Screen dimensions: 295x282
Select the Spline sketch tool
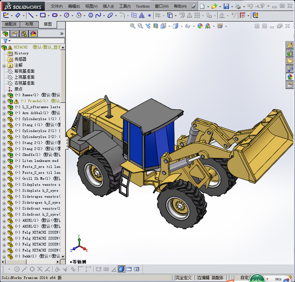coord(98,15)
